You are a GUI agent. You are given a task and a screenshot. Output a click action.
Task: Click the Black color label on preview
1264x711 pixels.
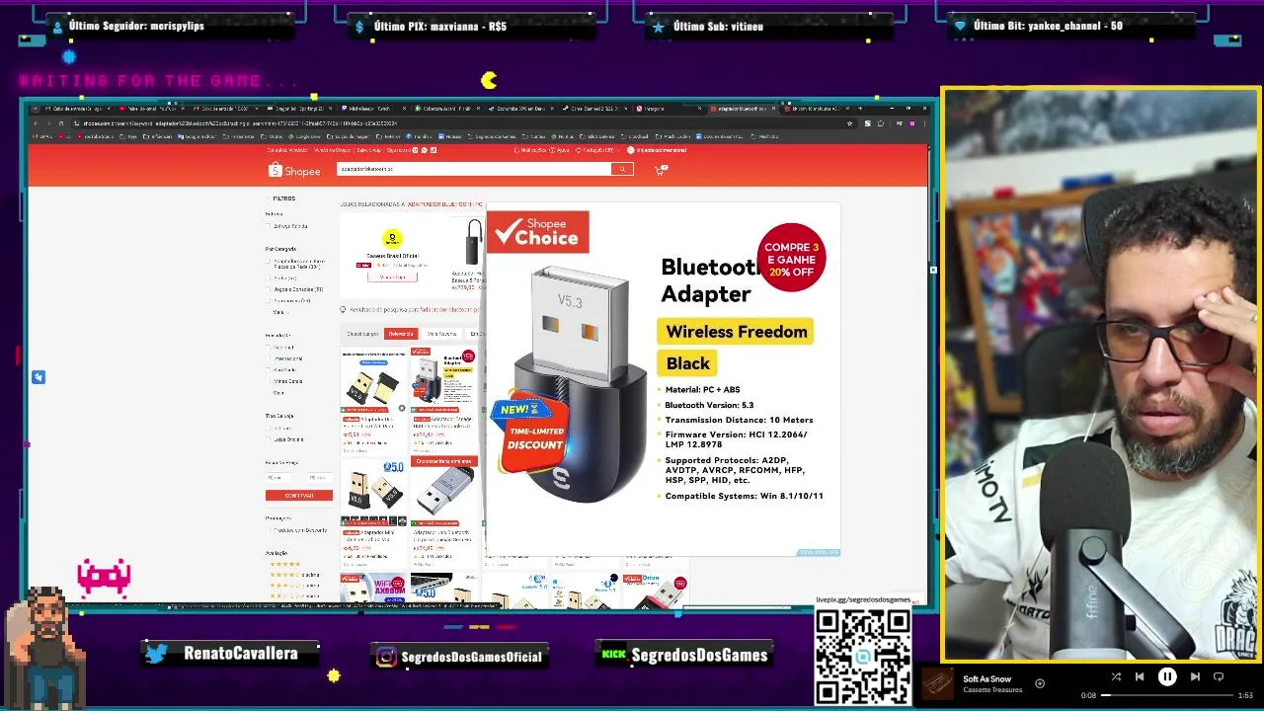point(687,363)
